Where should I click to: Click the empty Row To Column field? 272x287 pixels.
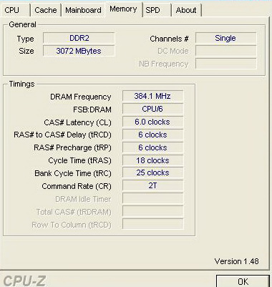click(x=152, y=225)
